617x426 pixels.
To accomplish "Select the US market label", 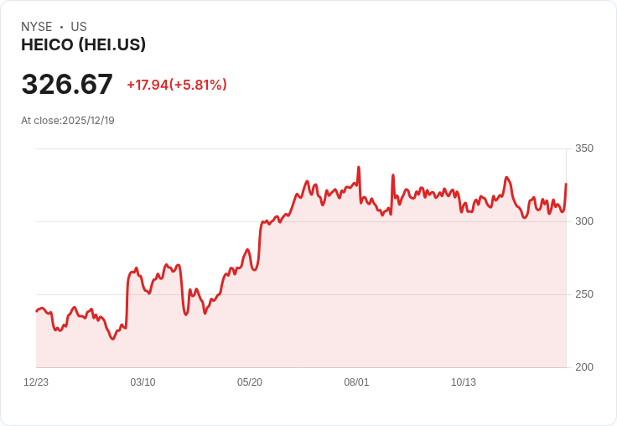I will click(x=79, y=27).
